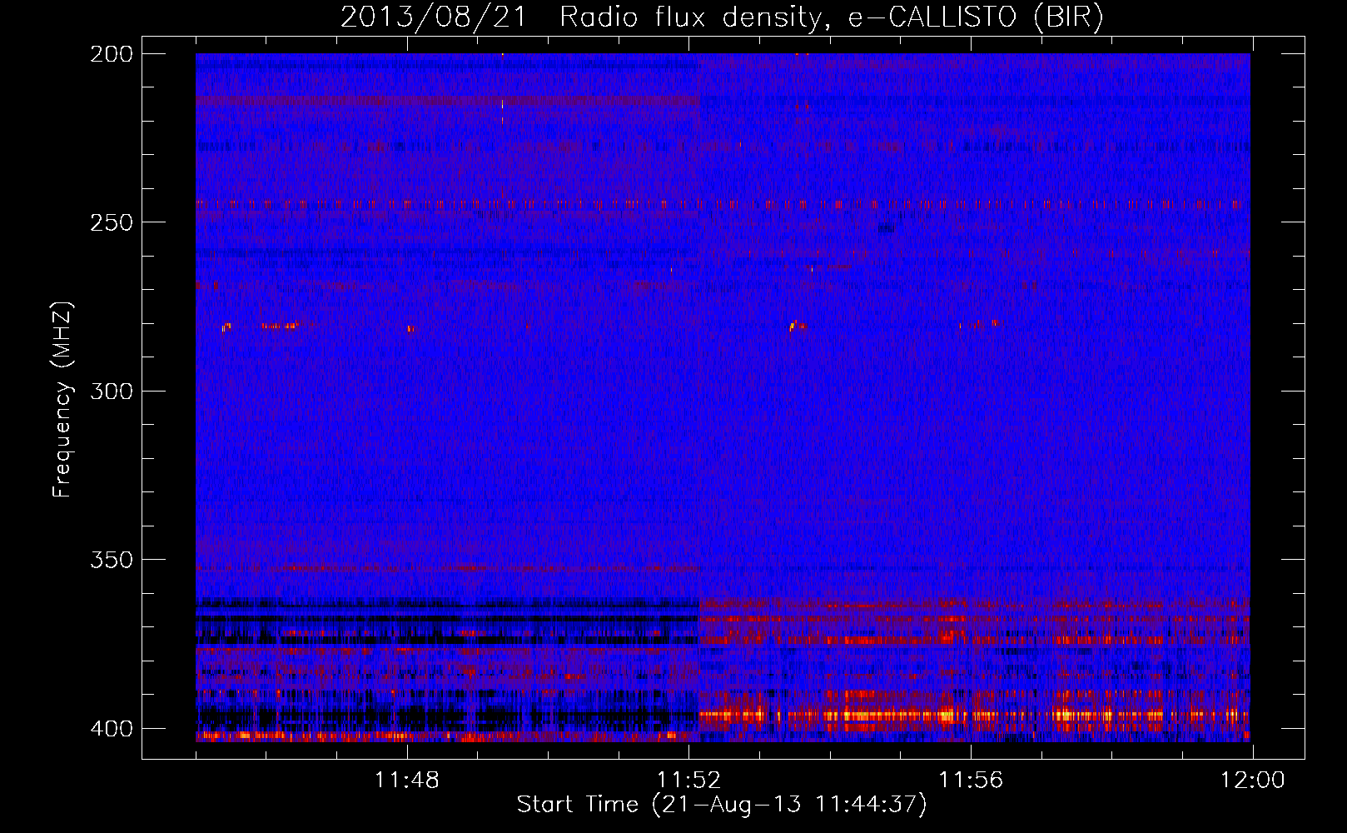Click the 'Frequency (MHZ)' axis label
The width and height of the screenshot is (1347, 833).
tap(62, 399)
